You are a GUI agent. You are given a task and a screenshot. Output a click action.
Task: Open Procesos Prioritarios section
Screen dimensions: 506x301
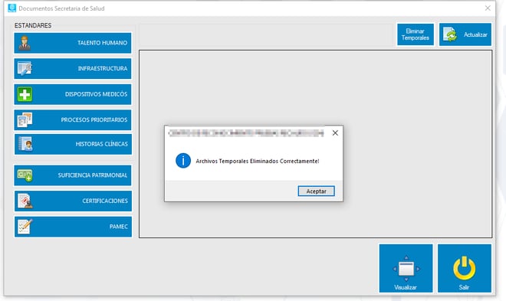(73, 119)
